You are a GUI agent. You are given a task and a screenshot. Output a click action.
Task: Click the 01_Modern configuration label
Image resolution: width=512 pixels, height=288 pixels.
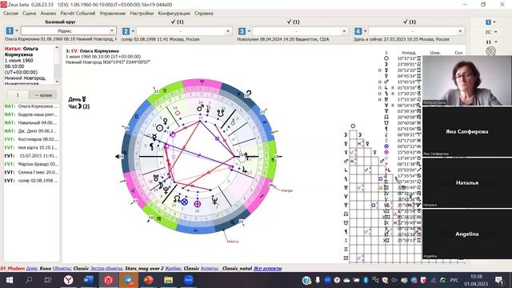click(13, 269)
